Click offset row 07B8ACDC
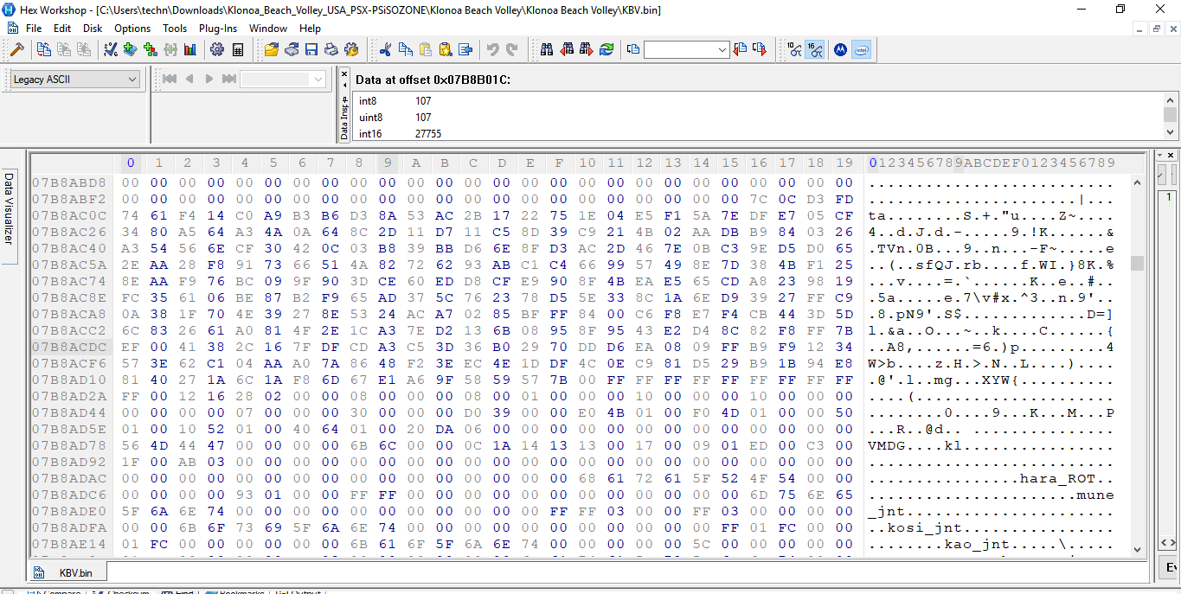This screenshot has height=594, width=1181. coord(69,347)
